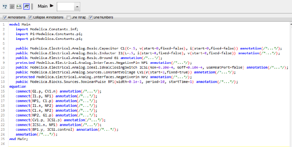The height and width of the screenshot is (147, 292).
Task: Uncheck the Annotations checkbox
Action: tap(5, 17)
